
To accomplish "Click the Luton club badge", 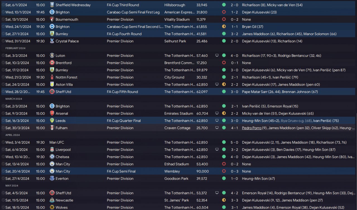I will pos(52,56).
